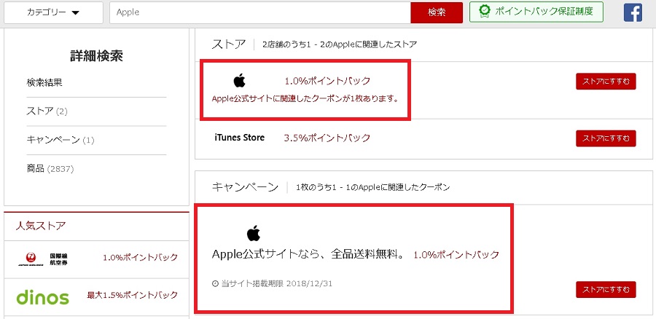Open the dinos store logo
Viewport: 656px width, 319px height.
pos(43,297)
